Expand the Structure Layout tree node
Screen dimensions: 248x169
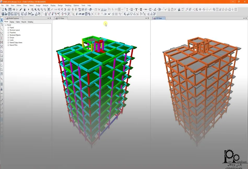(x=8, y=30)
